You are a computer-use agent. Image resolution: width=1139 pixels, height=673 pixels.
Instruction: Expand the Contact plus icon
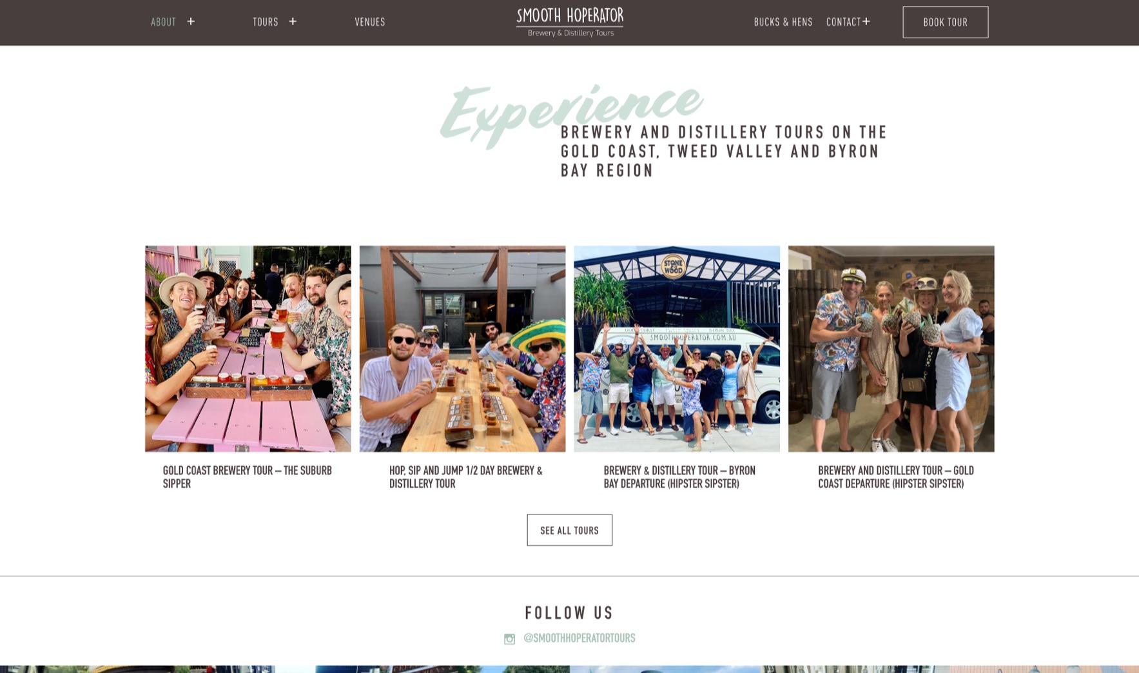point(866,21)
